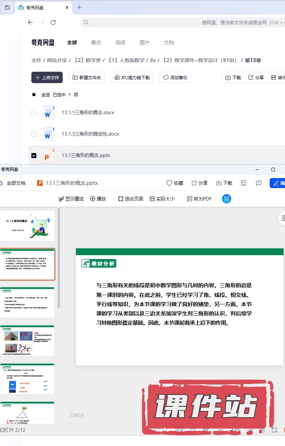Convert presentation with 转为PDF

point(199,199)
